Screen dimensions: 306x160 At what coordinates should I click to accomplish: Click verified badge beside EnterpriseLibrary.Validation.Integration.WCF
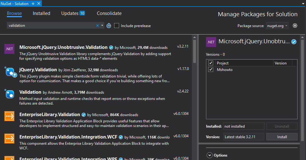121,137
